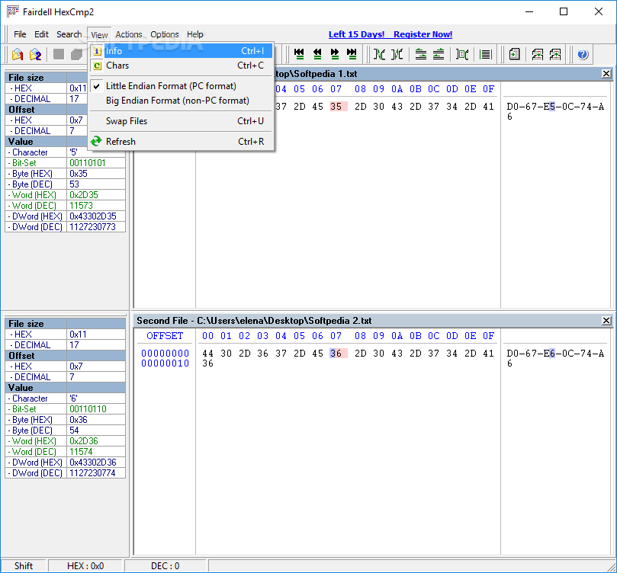Click highlighted byte 35 in first file

[x=336, y=107]
